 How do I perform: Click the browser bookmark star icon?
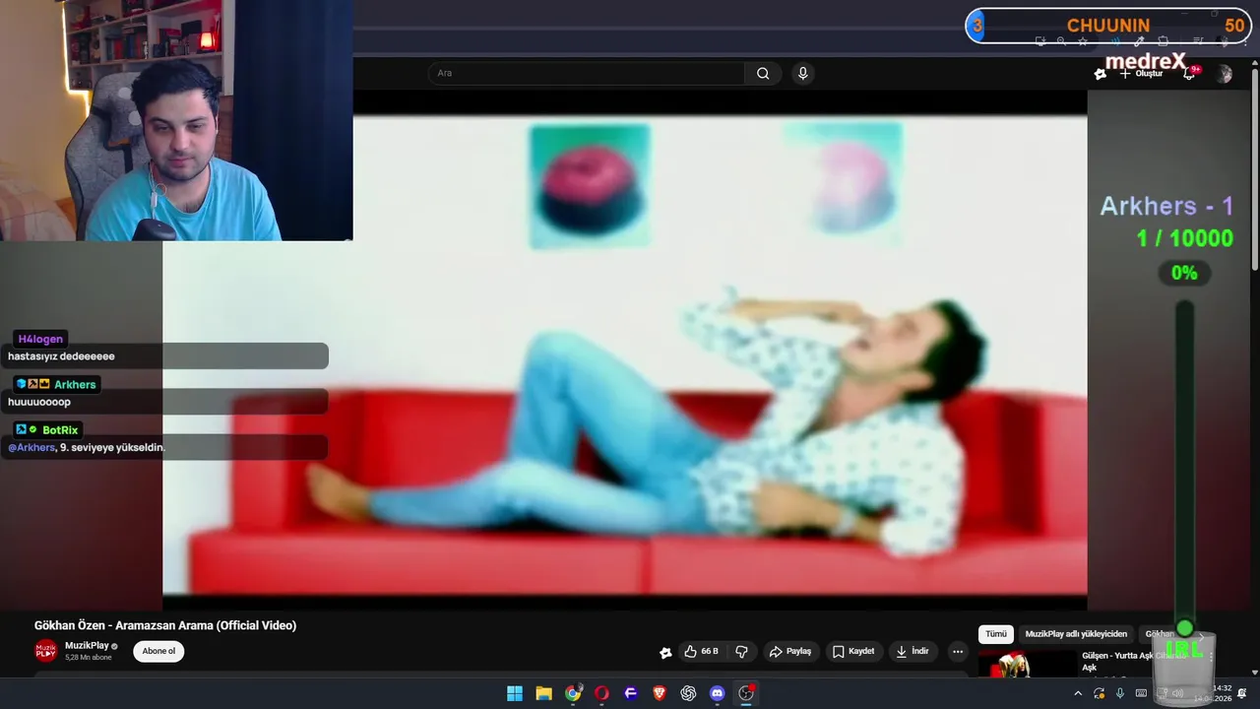[1083, 41]
